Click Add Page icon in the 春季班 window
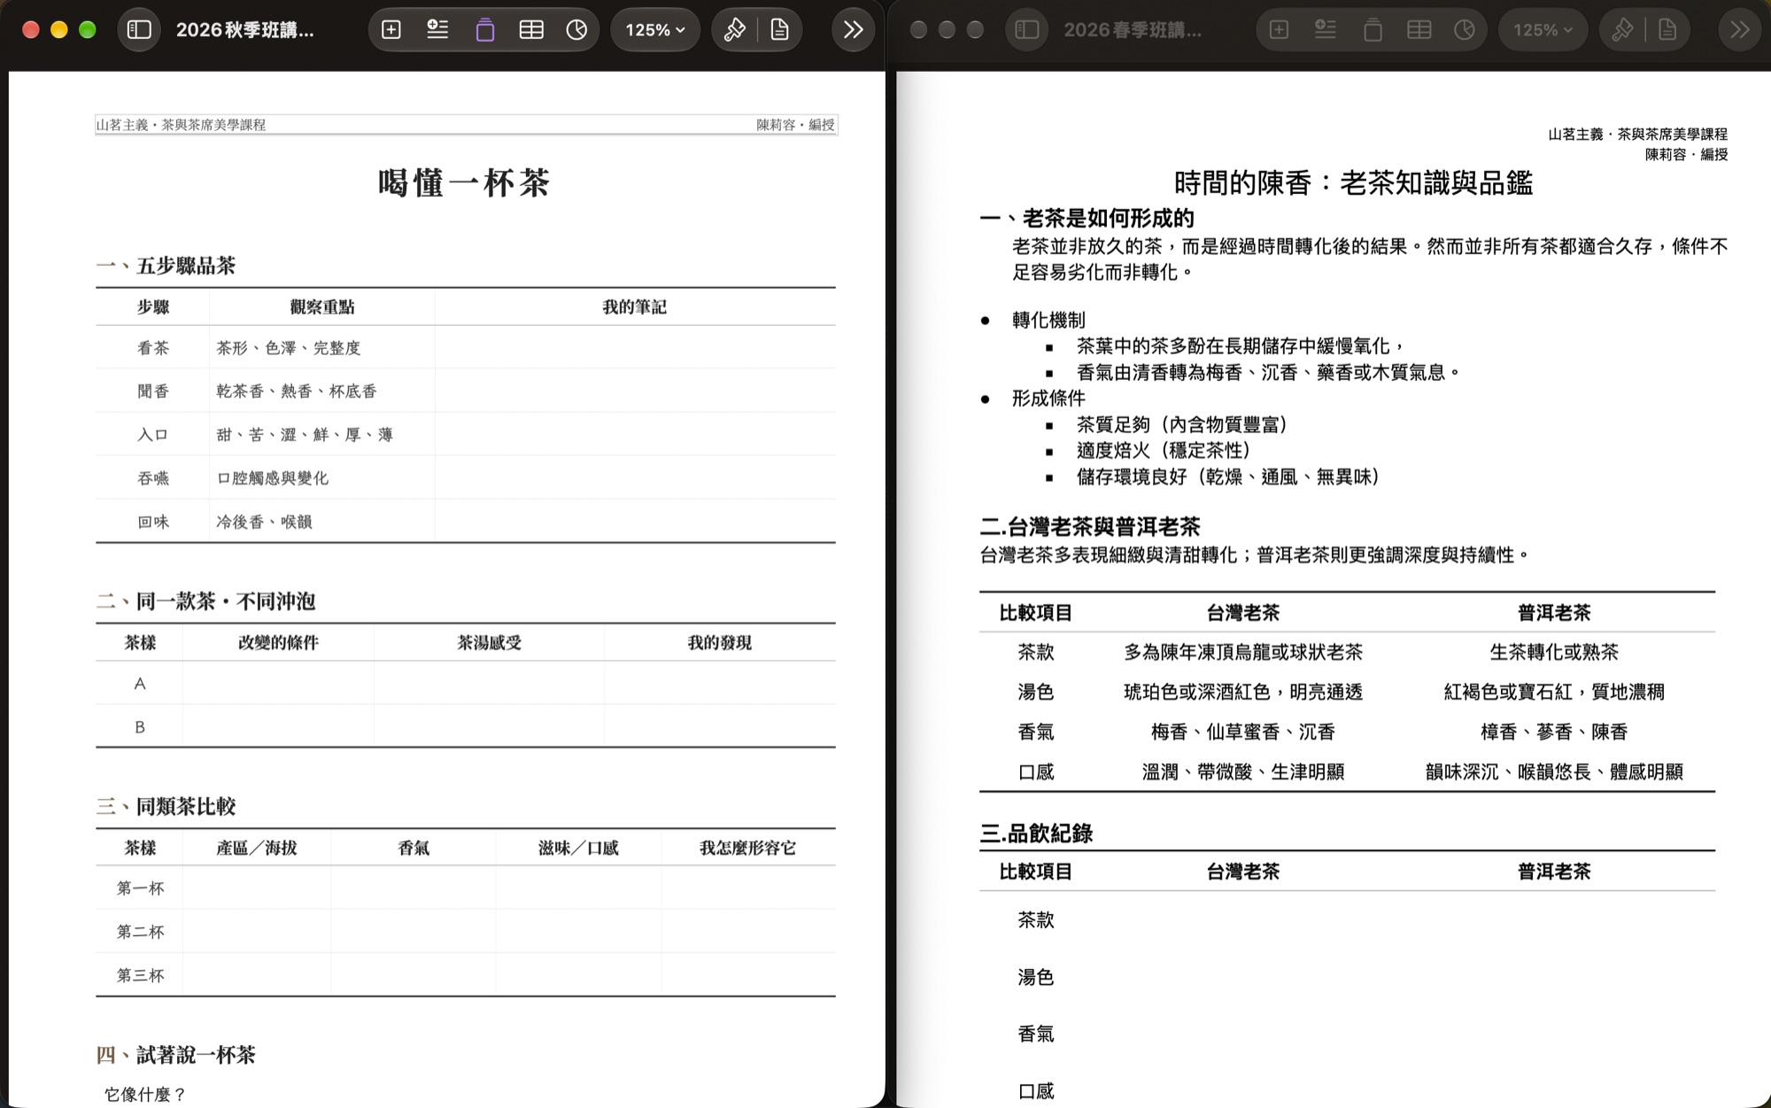The width and height of the screenshot is (1771, 1108). coord(1280,30)
